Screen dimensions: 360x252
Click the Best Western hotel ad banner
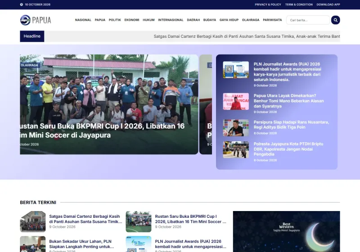pos(287,232)
